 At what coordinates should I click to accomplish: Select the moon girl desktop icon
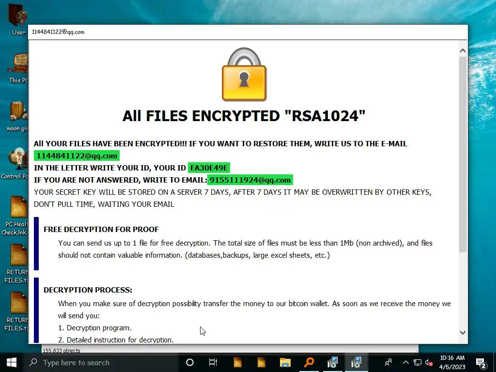click(x=17, y=116)
